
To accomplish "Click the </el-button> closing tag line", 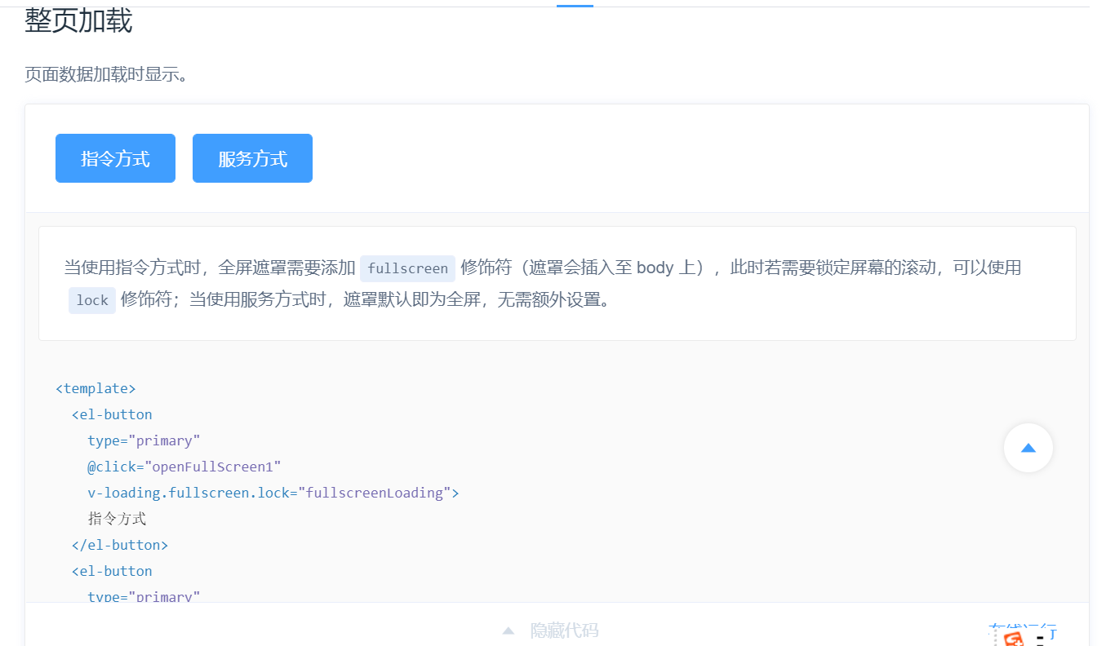I will tap(120, 545).
